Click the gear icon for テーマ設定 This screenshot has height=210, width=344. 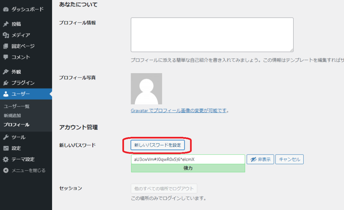(6, 159)
